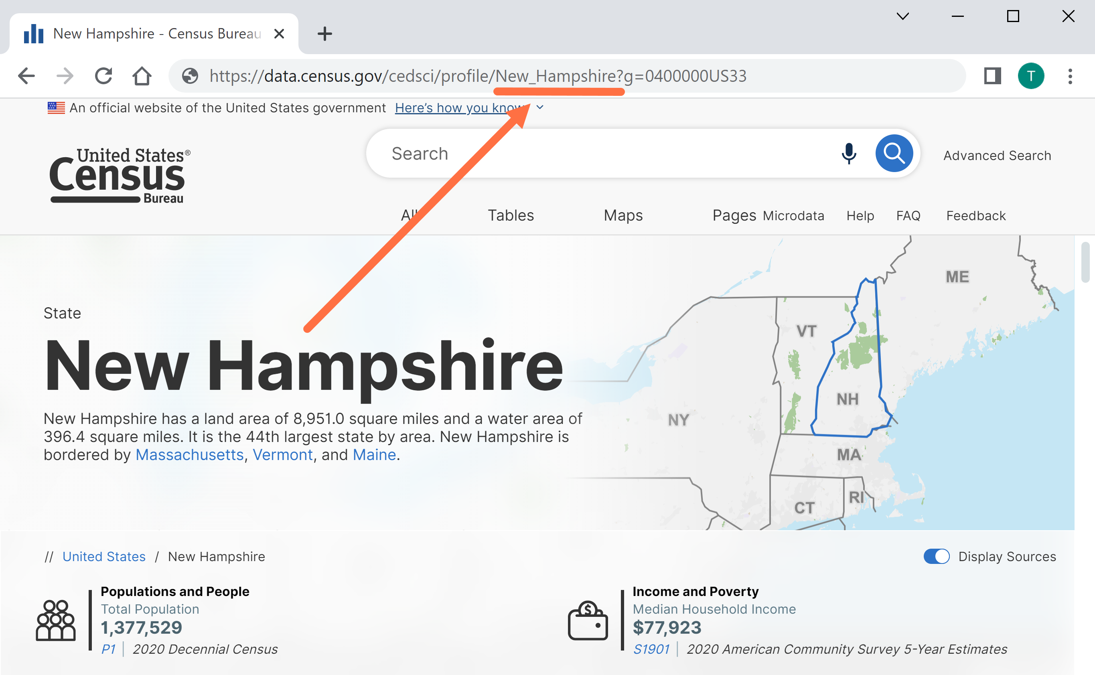Reload the page with the refresh icon
The height and width of the screenshot is (675, 1095).
(x=103, y=76)
